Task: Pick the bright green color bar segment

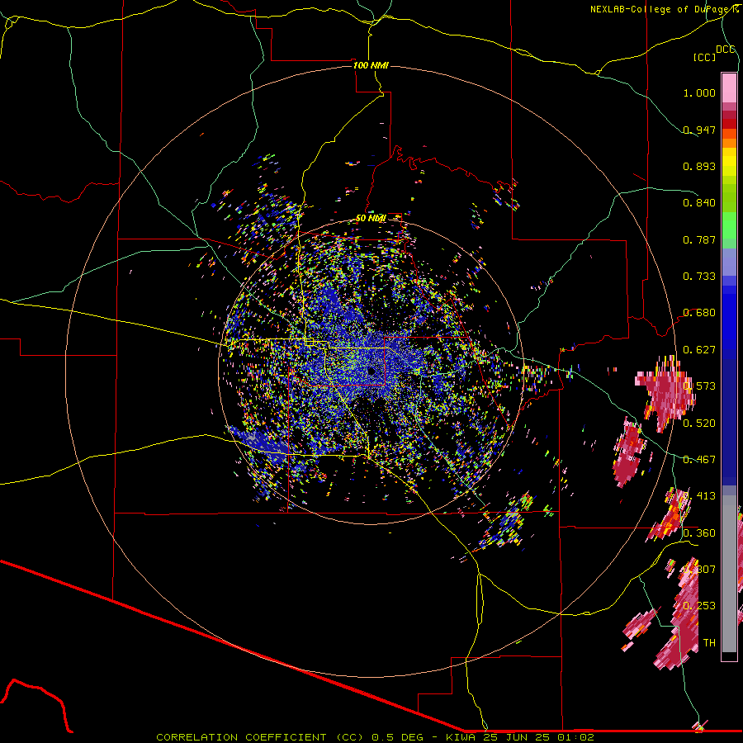Action: click(729, 225)
